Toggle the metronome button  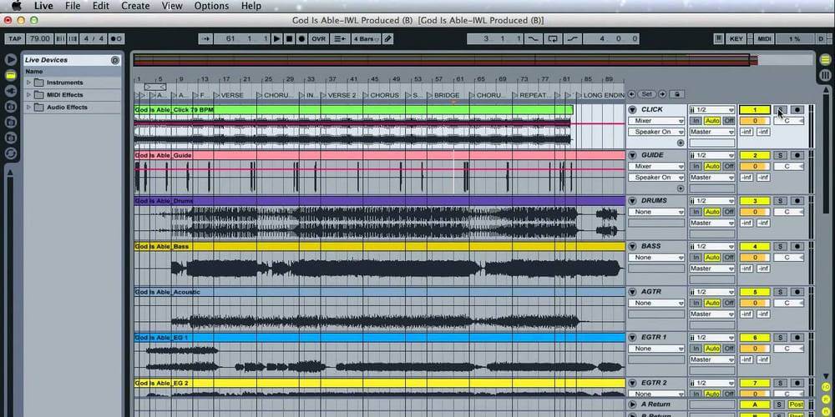point(116,39)
